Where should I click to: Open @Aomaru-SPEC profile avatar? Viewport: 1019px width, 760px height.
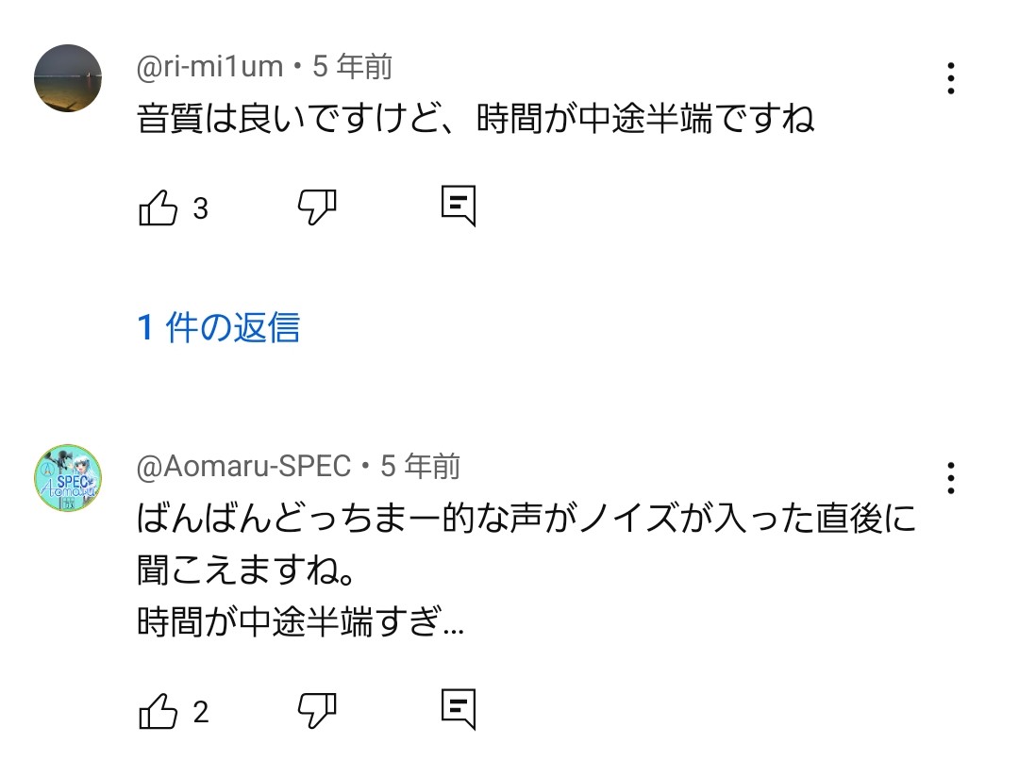68,478
